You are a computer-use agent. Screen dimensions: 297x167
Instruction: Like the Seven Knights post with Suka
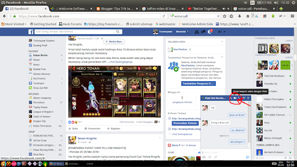pyautogui.click(x=73, y=128)
